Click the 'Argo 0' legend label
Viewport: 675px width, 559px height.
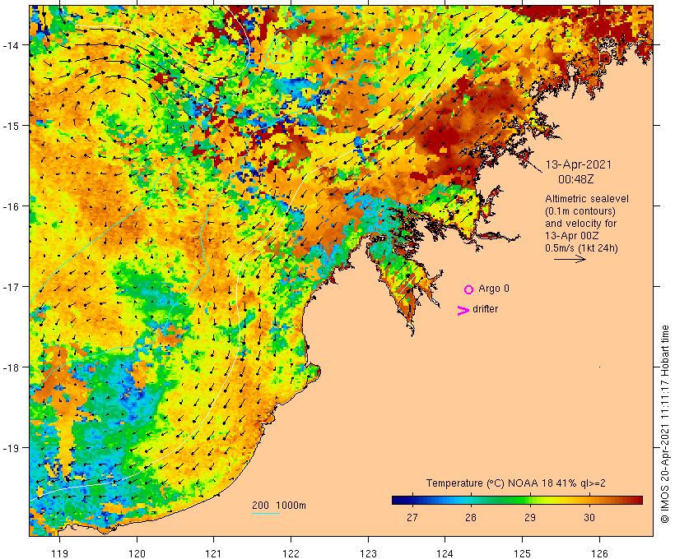[x=493, y=289]
